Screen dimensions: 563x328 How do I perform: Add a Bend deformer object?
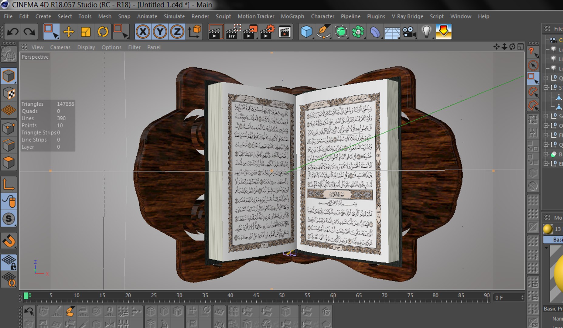tap(375, 32)
